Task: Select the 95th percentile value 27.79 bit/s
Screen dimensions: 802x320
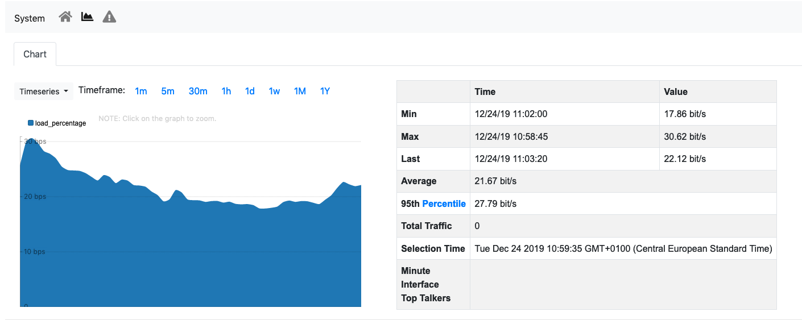Action: coord(495,203)
